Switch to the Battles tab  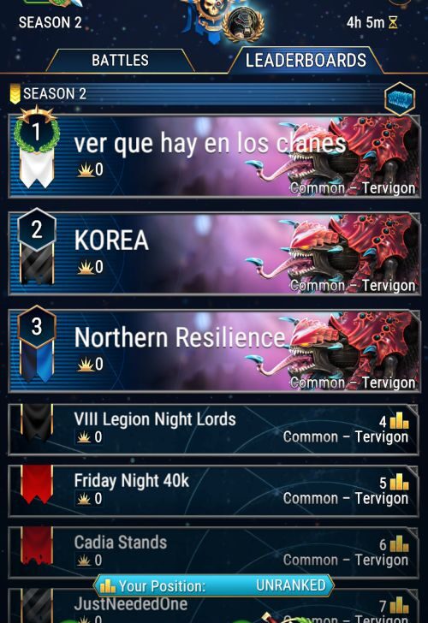(120, 61)
